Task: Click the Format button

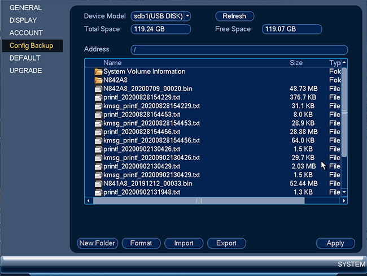Action: pos(141,243)
